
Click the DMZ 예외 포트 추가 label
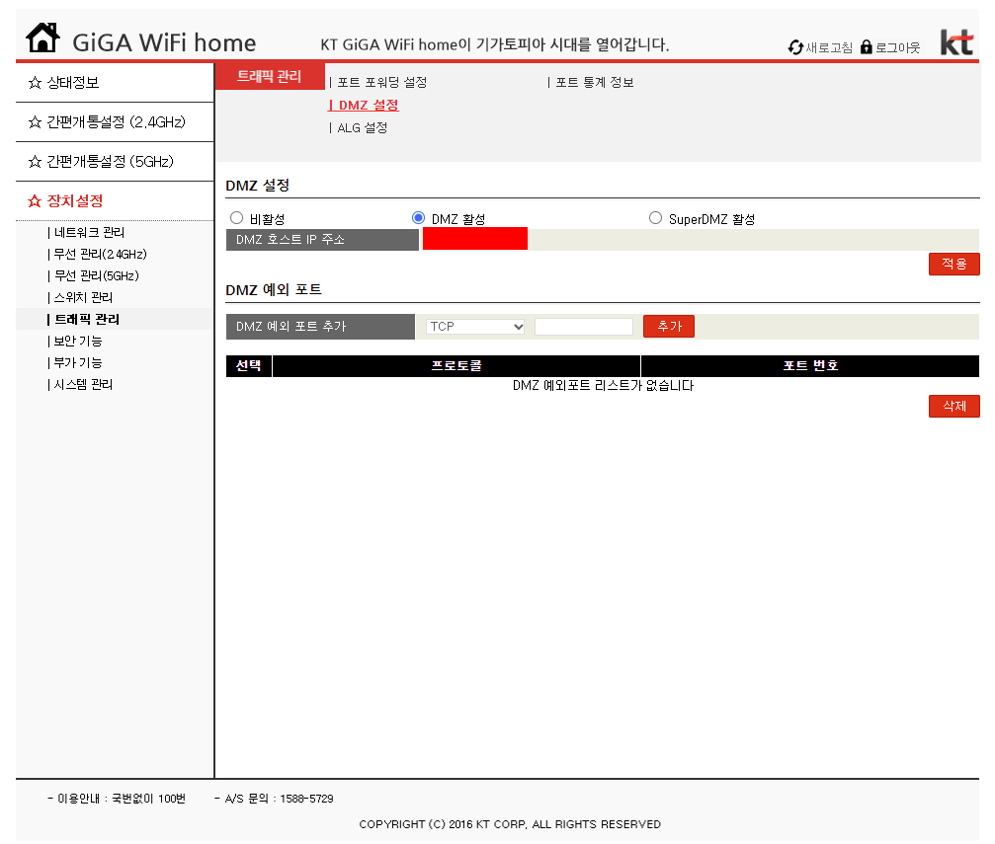click(x=291, y=327)
